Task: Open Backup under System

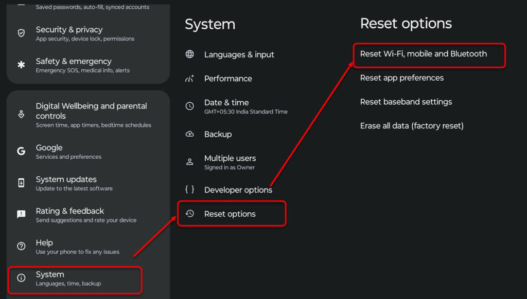Action: (x=218, y=134)
